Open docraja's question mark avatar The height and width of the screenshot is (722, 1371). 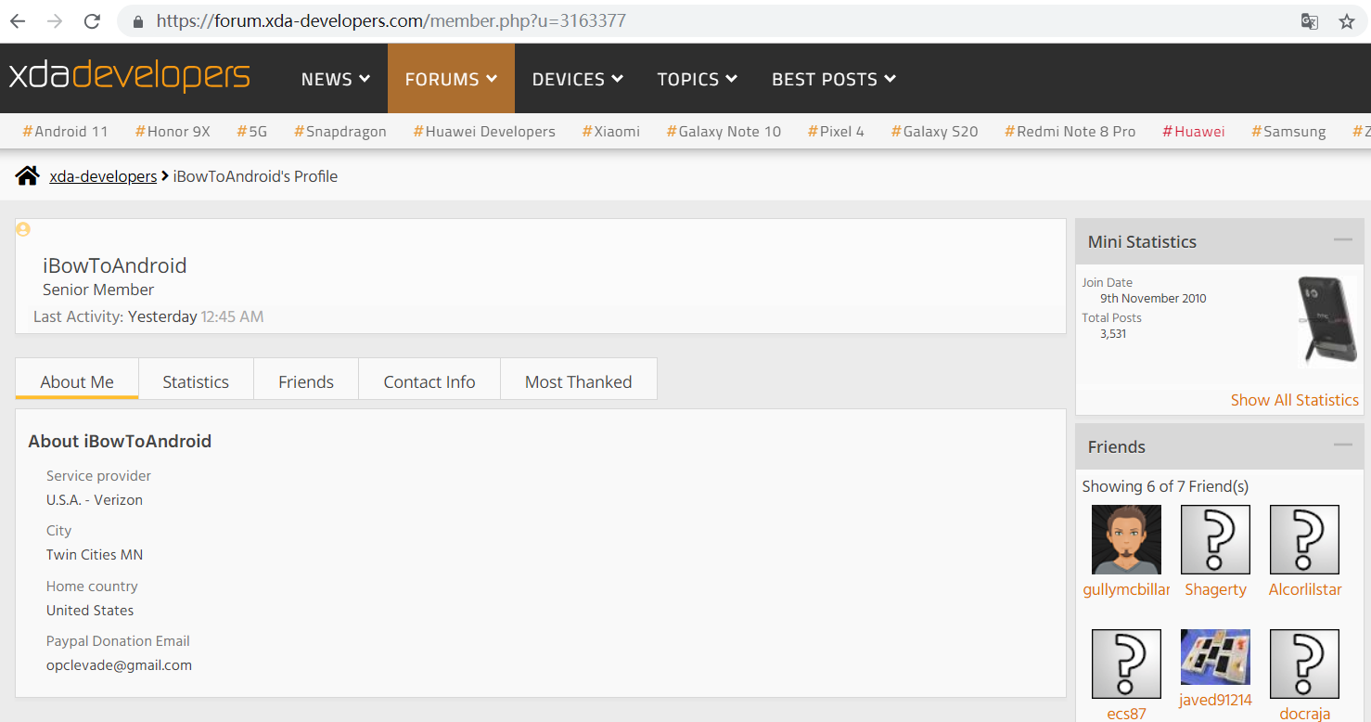pos(1304,664)
